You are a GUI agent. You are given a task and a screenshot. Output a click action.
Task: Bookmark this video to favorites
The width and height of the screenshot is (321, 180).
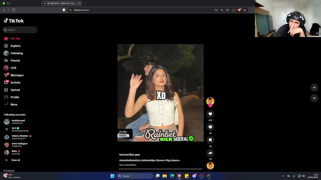210,140
